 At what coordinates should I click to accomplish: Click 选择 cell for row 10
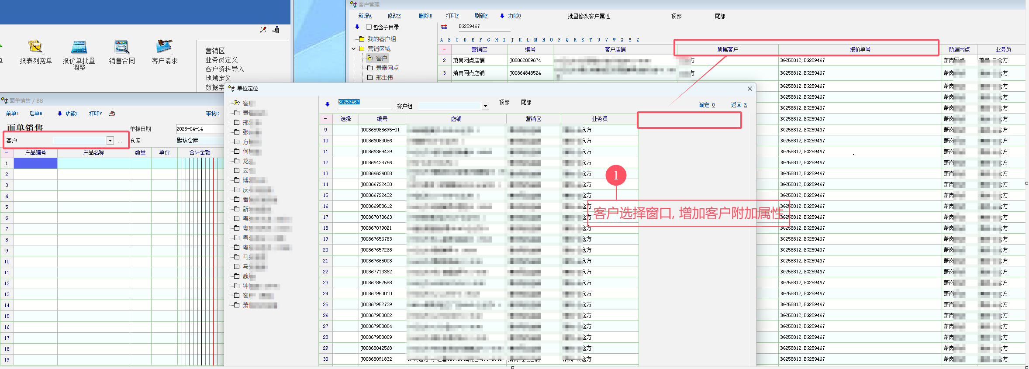[345, 141]
